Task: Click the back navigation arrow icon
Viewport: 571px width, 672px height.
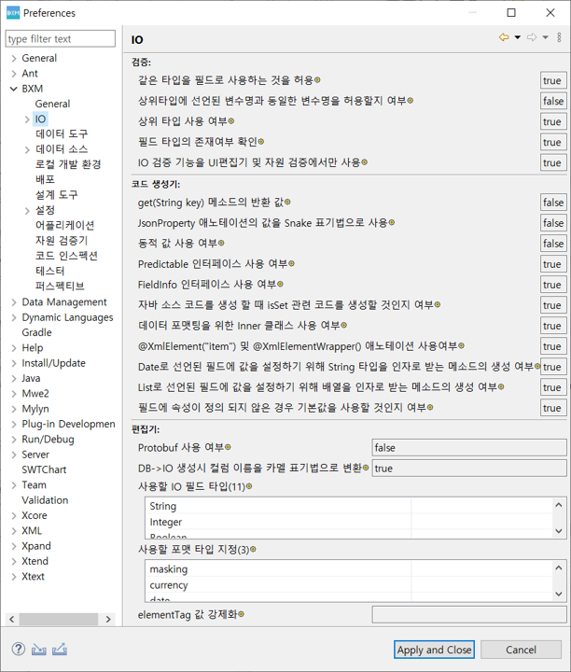Action: [x=504, y=38]
